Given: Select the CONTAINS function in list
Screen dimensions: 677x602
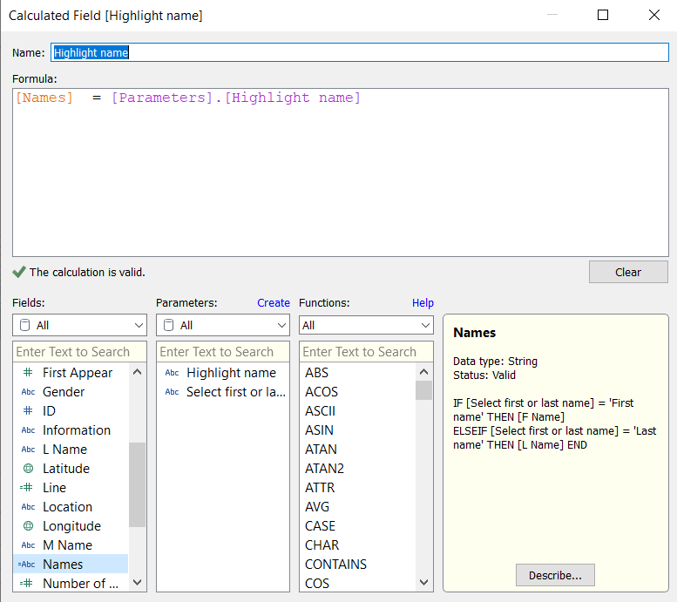Looking at the screenshot, I should click(x=335, y=565).
